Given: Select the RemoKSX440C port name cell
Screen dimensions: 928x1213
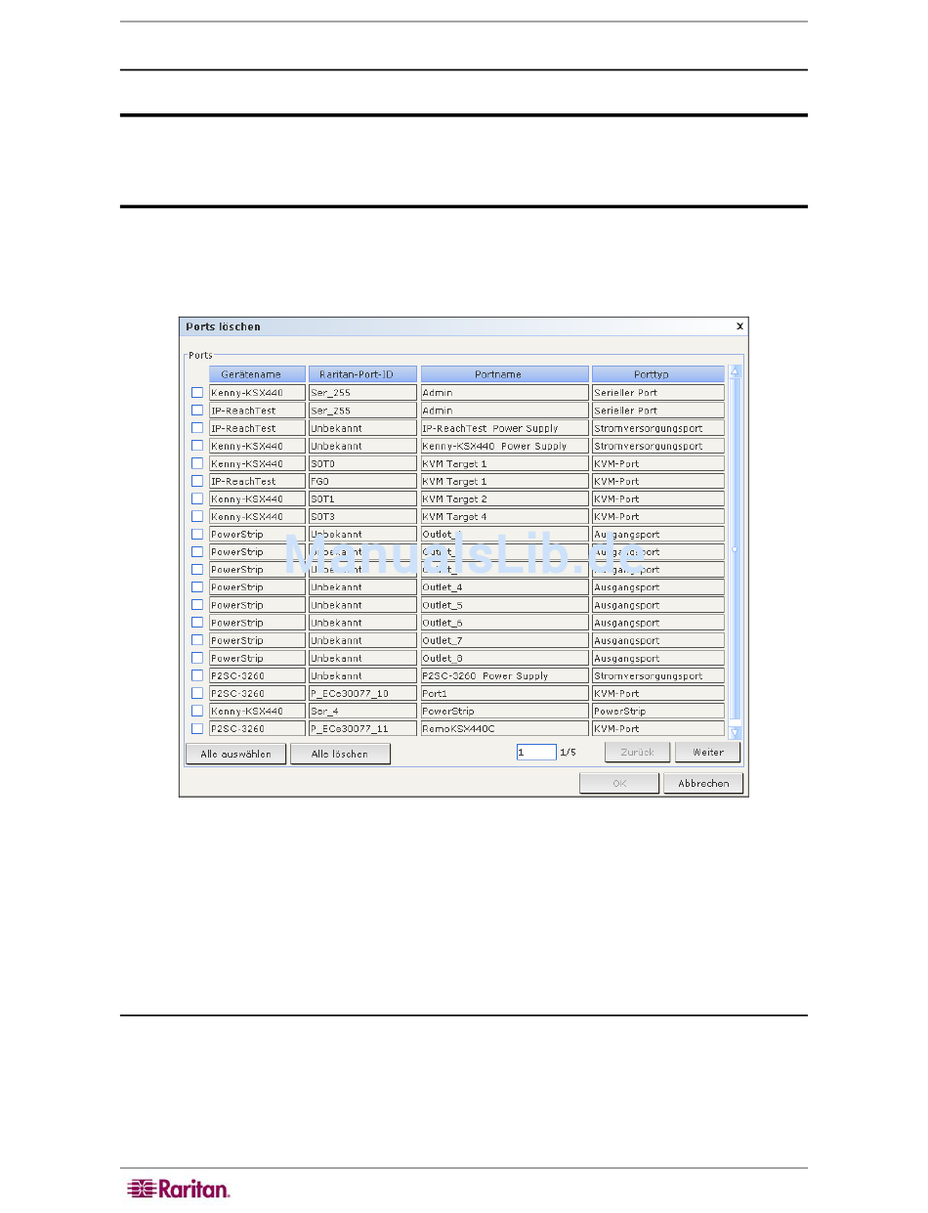Looking at the screenshot, I should click(505, 728).
